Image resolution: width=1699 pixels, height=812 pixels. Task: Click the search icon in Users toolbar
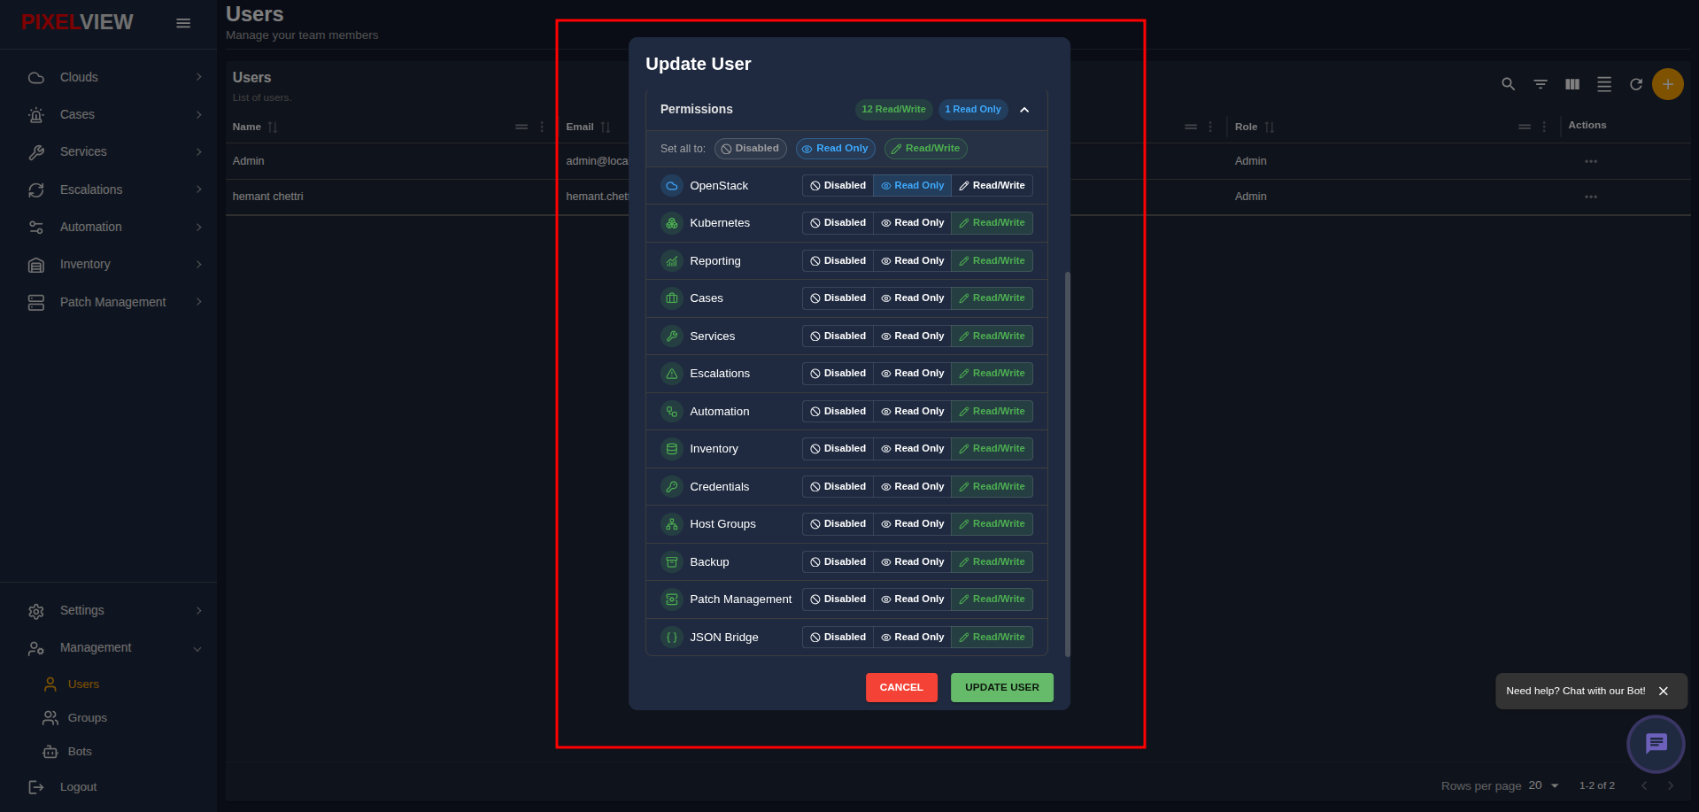pos(1508,84)
